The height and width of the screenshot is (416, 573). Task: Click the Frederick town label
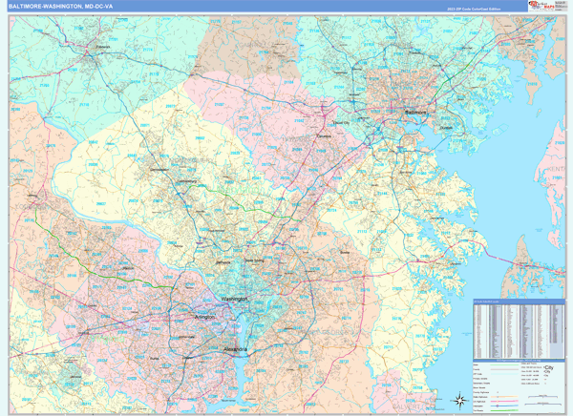coord(103,47)
